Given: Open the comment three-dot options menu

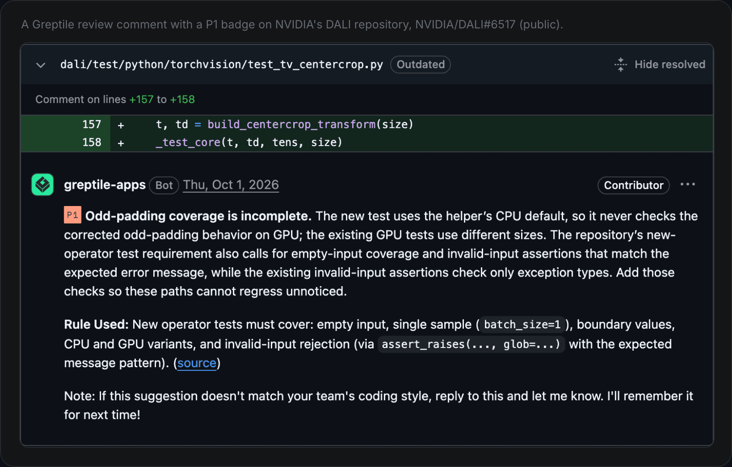Looking at the screenshot, I should [688, 185].
